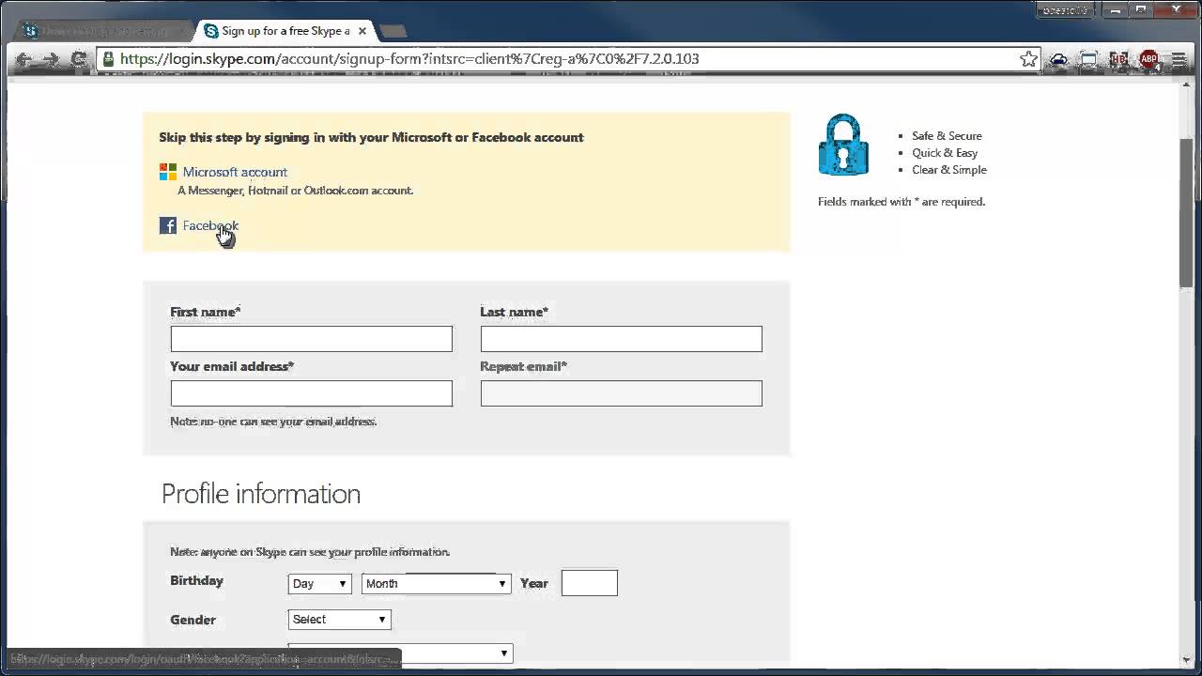This screenshot has height=676, width=1202.
Task: Click the 'A Messenger, Hotmail or Outlook.com account' text
Action: tap(296, 191)
